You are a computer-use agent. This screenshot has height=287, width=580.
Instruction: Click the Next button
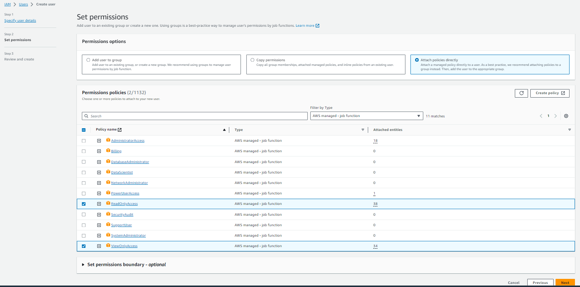pos(565,283)
